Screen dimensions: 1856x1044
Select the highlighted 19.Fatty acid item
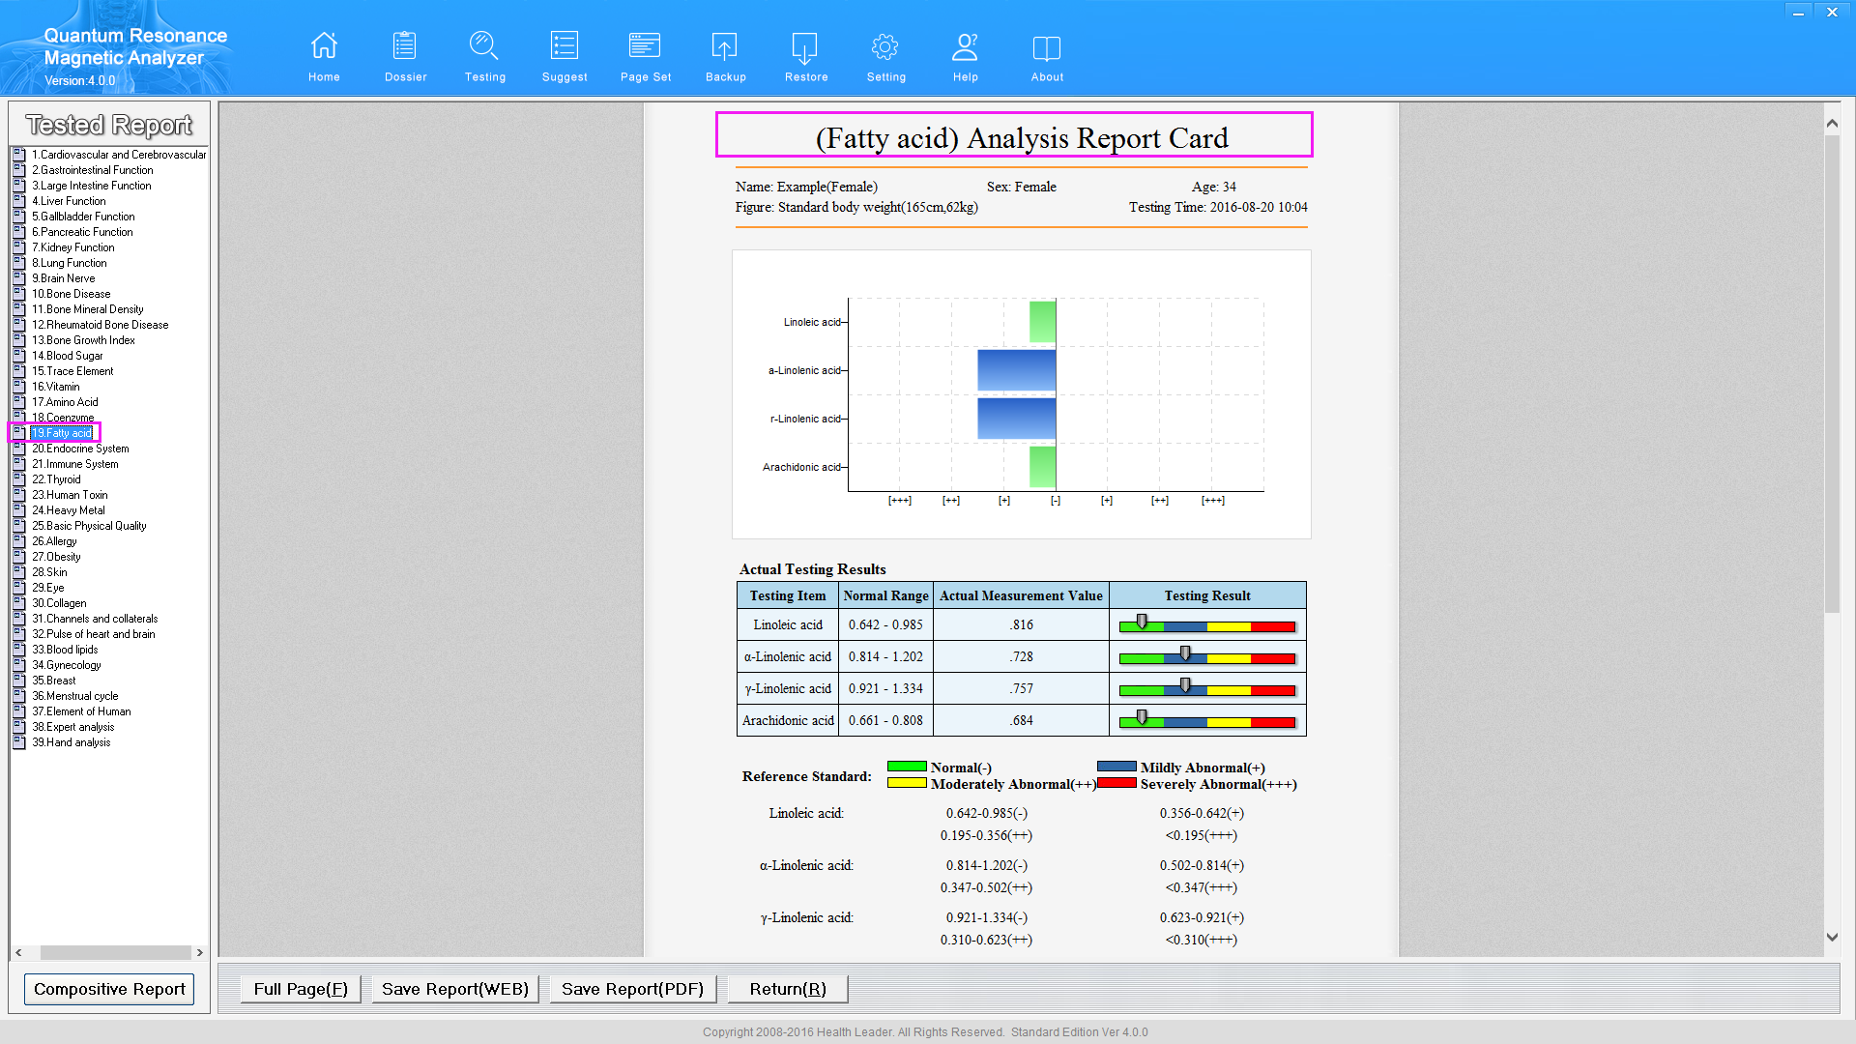point(62,433)
